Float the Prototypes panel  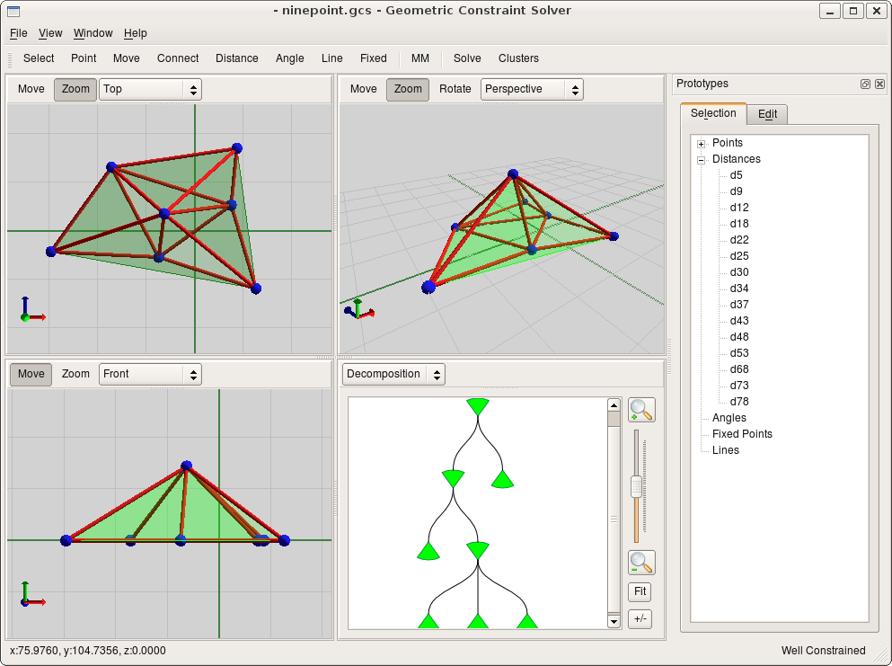tap(865, 84)
